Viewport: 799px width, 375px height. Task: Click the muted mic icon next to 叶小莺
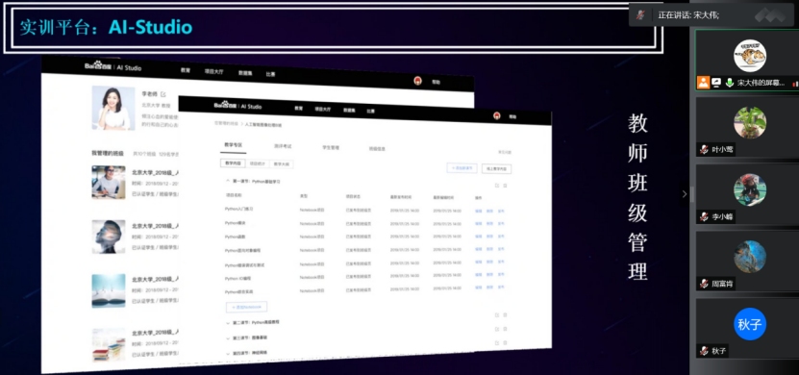click(x=704, y=149)
